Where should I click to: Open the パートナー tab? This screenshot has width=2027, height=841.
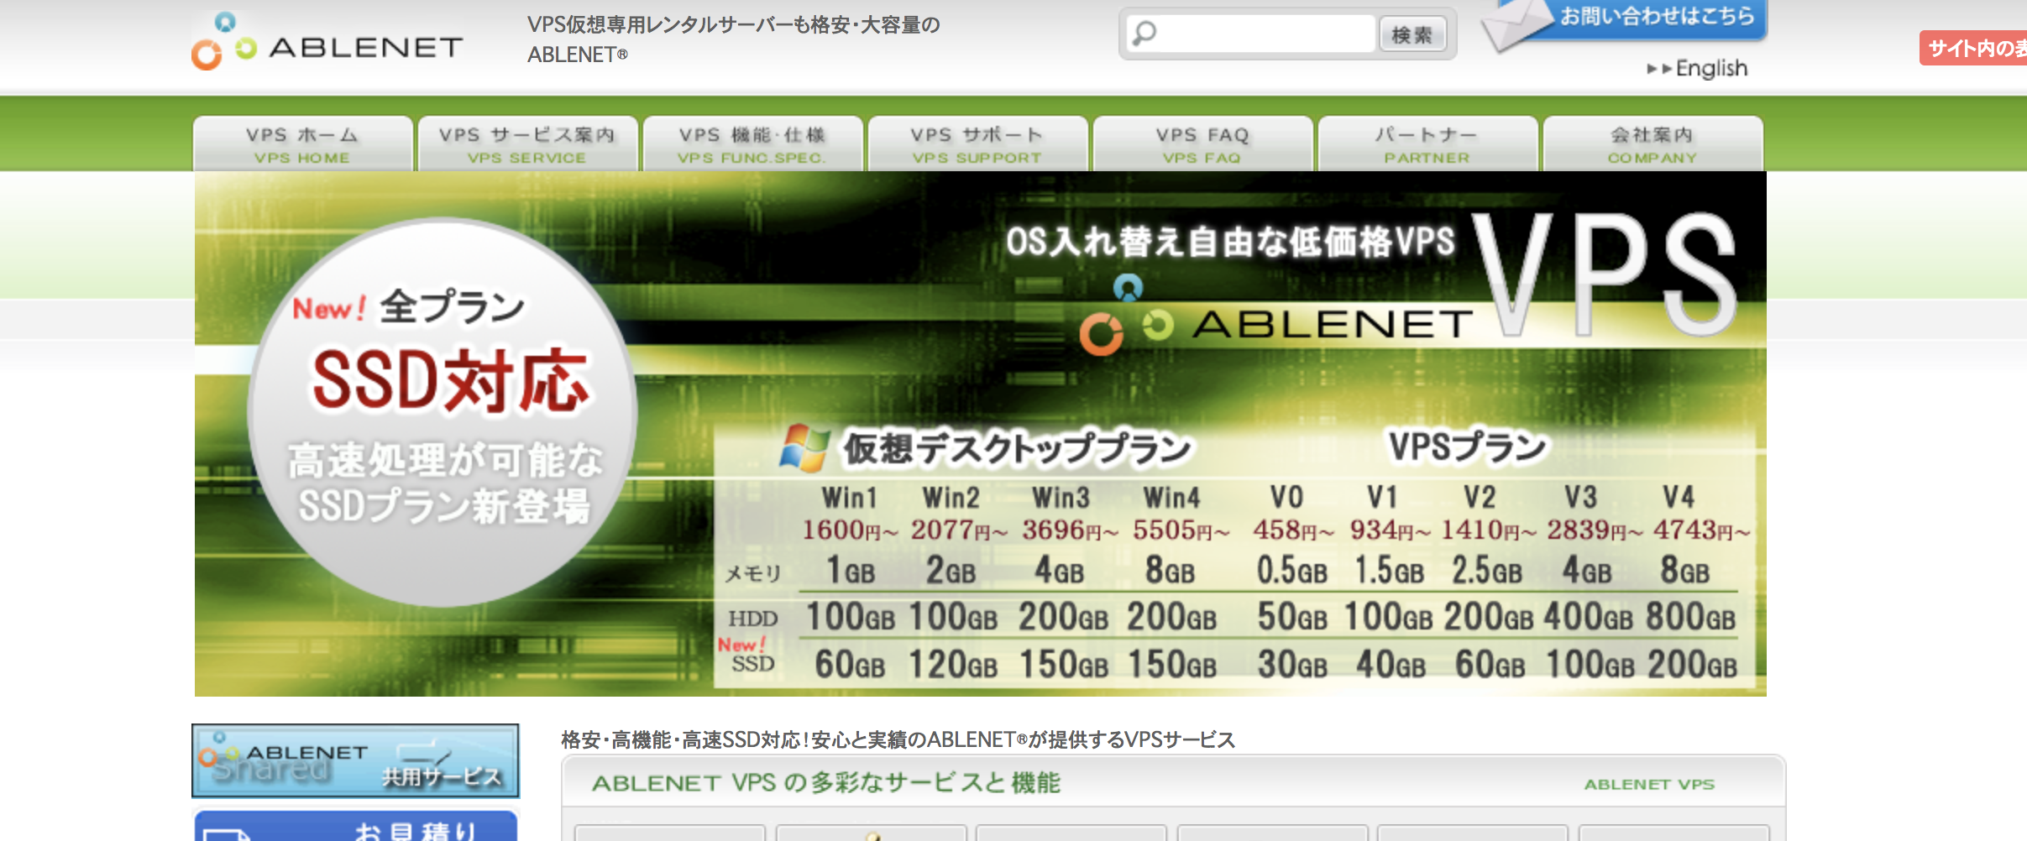pyautogui.click(x=1427, y=144)
